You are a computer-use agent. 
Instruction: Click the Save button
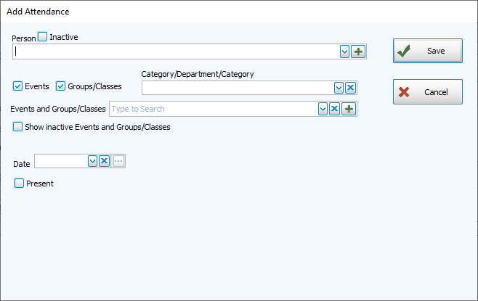(427, 51)
